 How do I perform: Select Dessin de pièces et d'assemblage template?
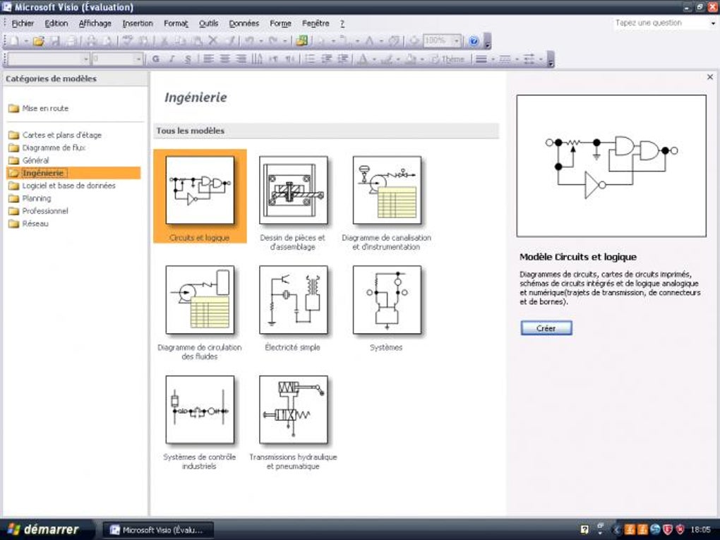point(293,190)
